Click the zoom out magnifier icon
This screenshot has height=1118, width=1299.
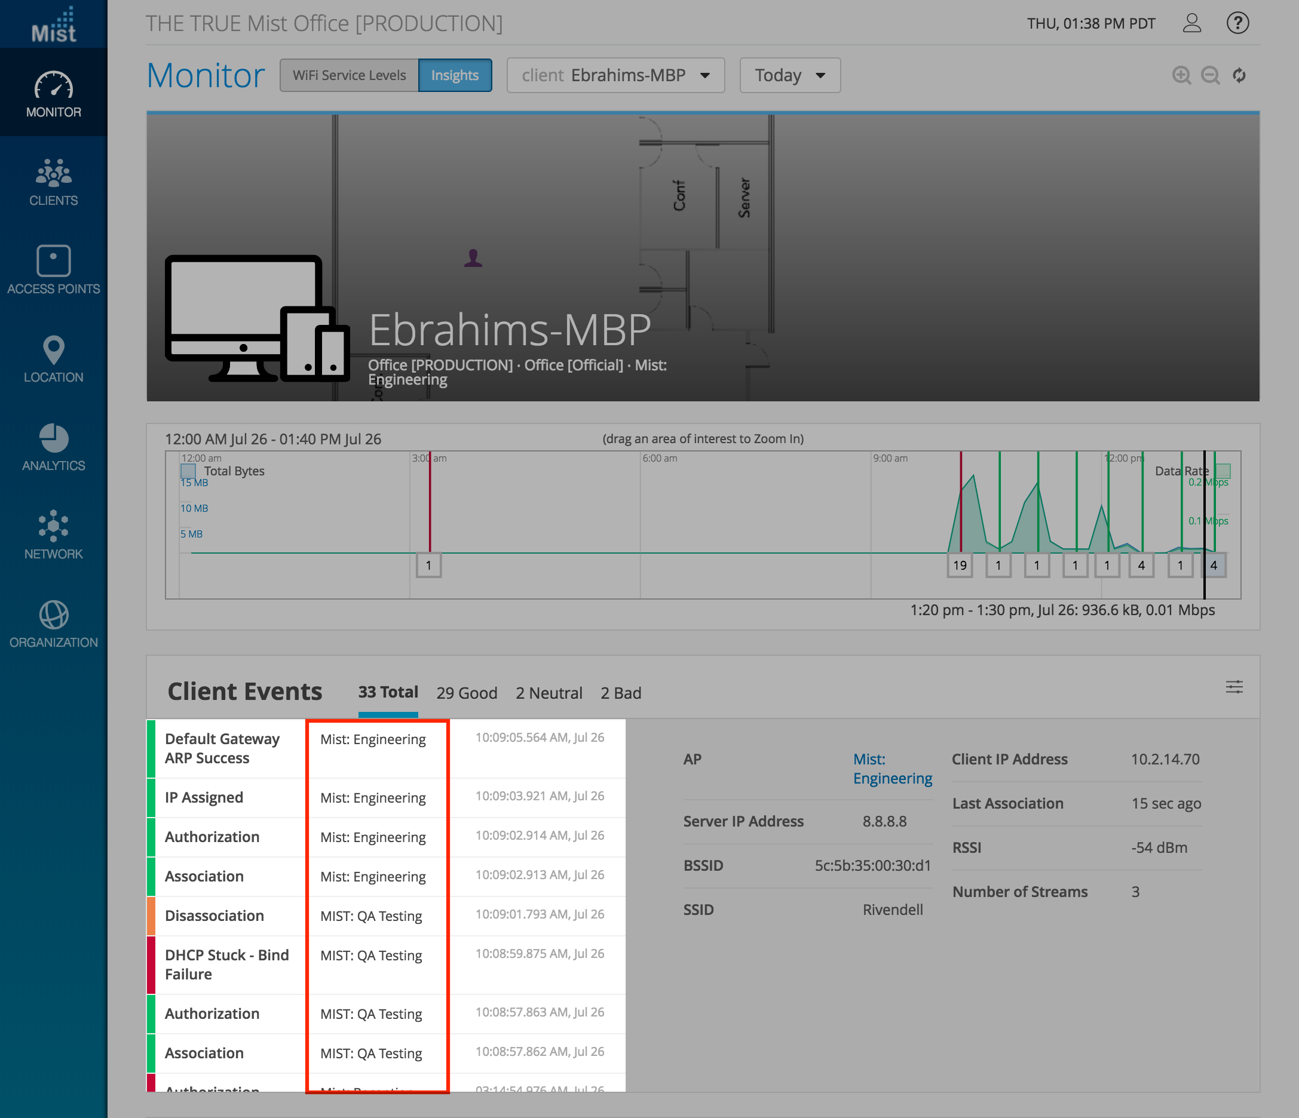tap(1210, 75)
